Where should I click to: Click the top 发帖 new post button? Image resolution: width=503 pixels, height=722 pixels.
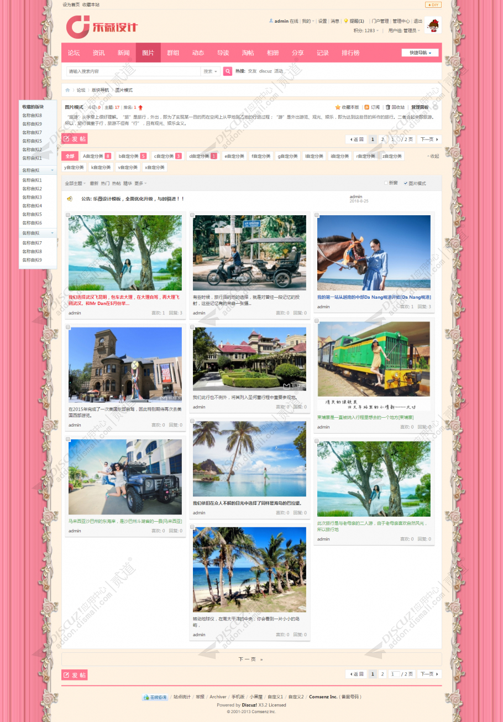coord(75,139)
